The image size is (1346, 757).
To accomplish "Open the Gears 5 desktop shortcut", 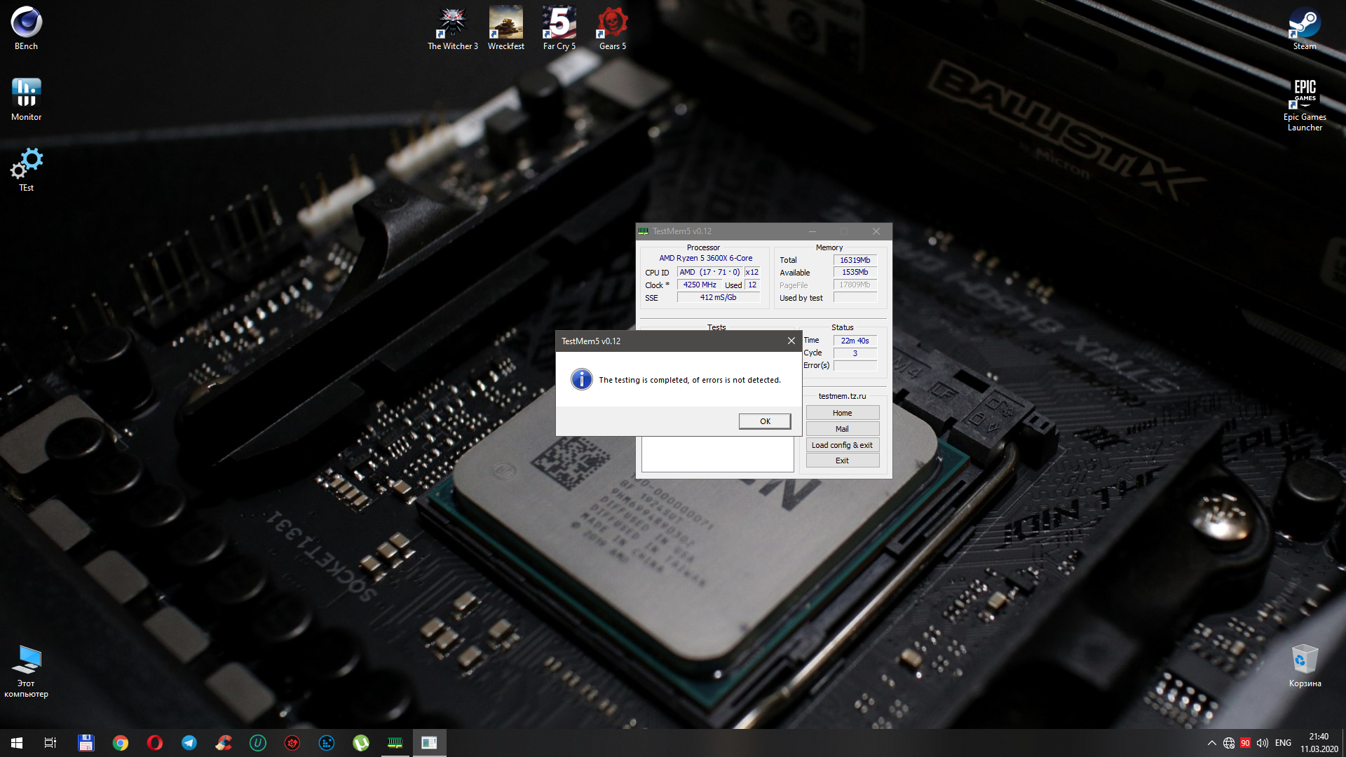I will [x=612, y=28].
